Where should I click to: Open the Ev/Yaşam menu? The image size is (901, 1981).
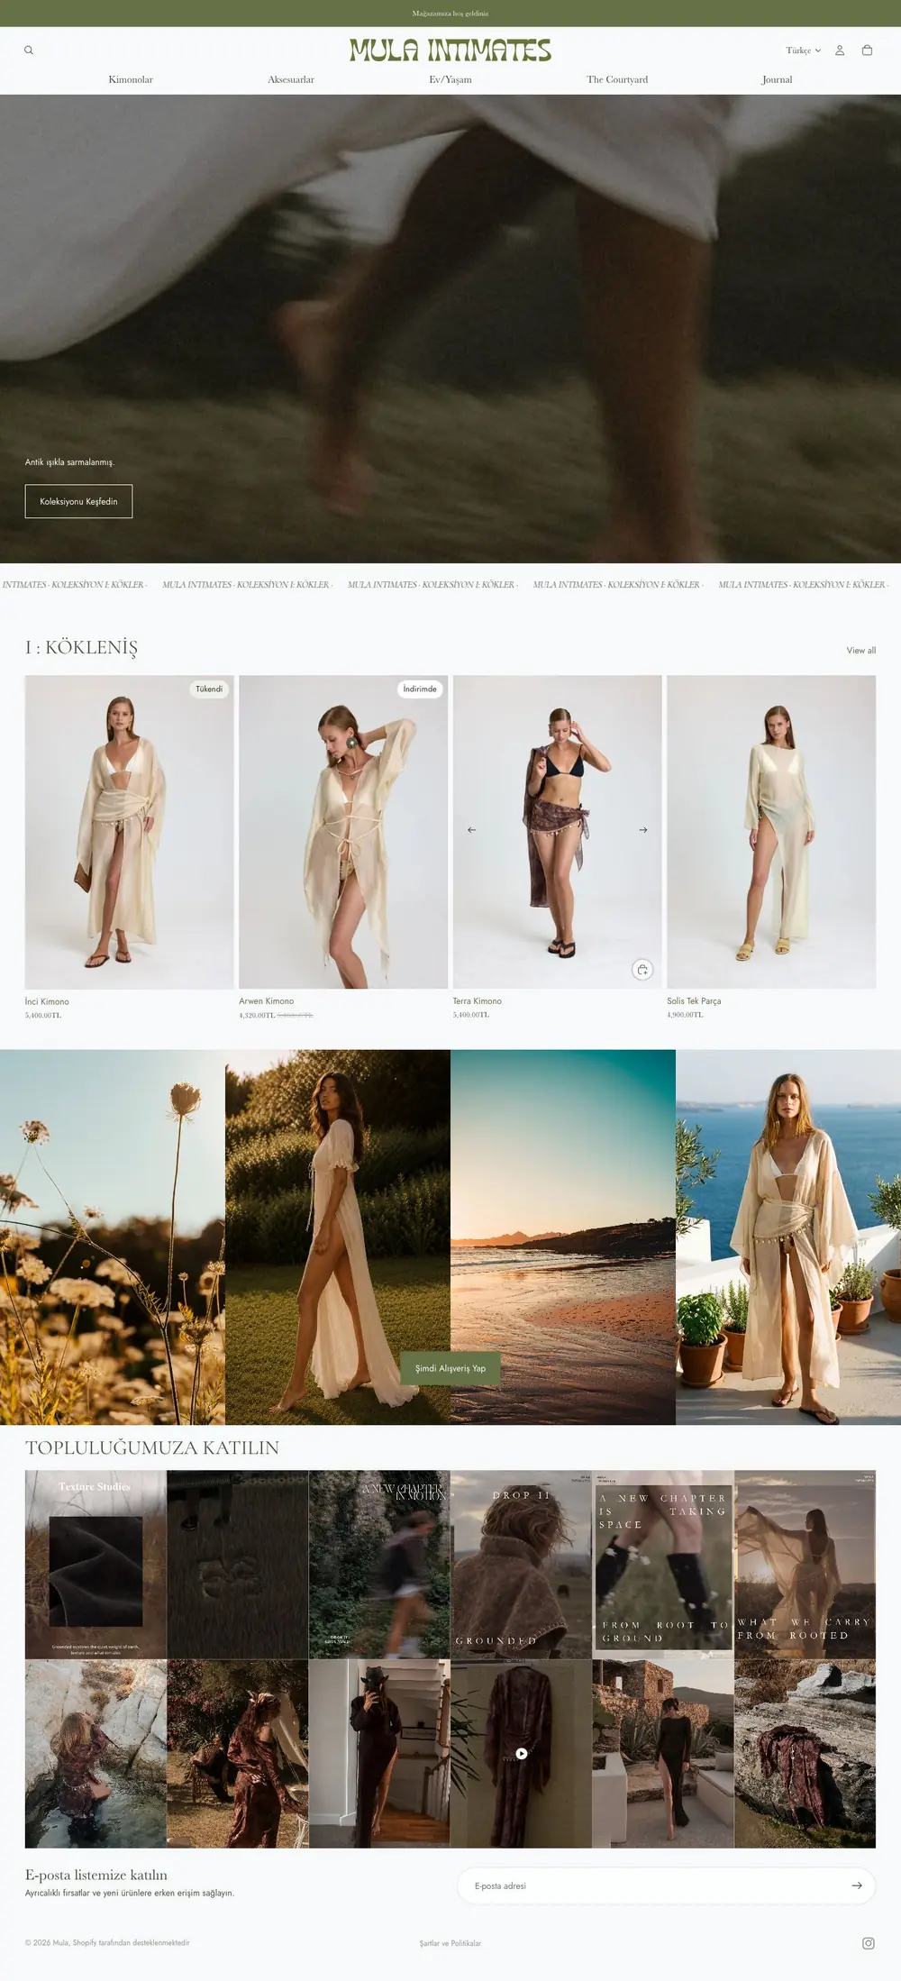pyautogui.click(x=450, y=79)
